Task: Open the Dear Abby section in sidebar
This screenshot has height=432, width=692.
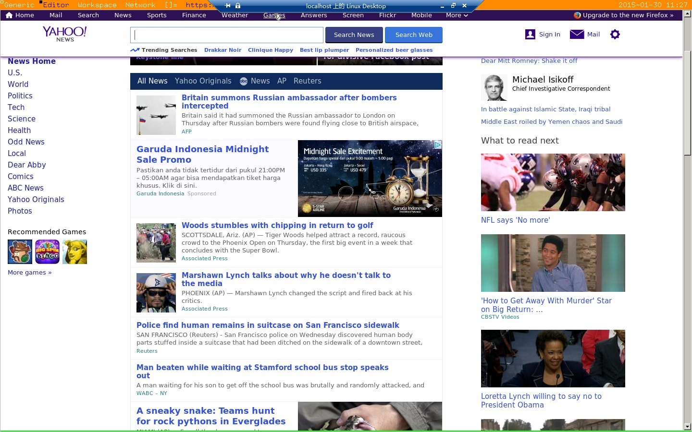Action: click(27, 165)
